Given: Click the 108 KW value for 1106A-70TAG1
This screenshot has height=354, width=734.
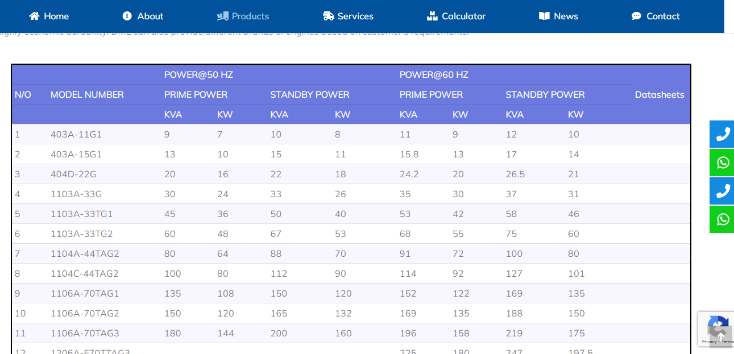Looking at the screenshot, I should pyautogui.click(x=225, y=293).
